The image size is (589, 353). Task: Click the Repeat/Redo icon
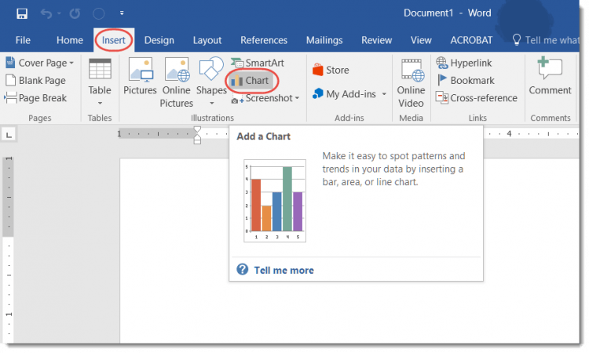point(75,14)
